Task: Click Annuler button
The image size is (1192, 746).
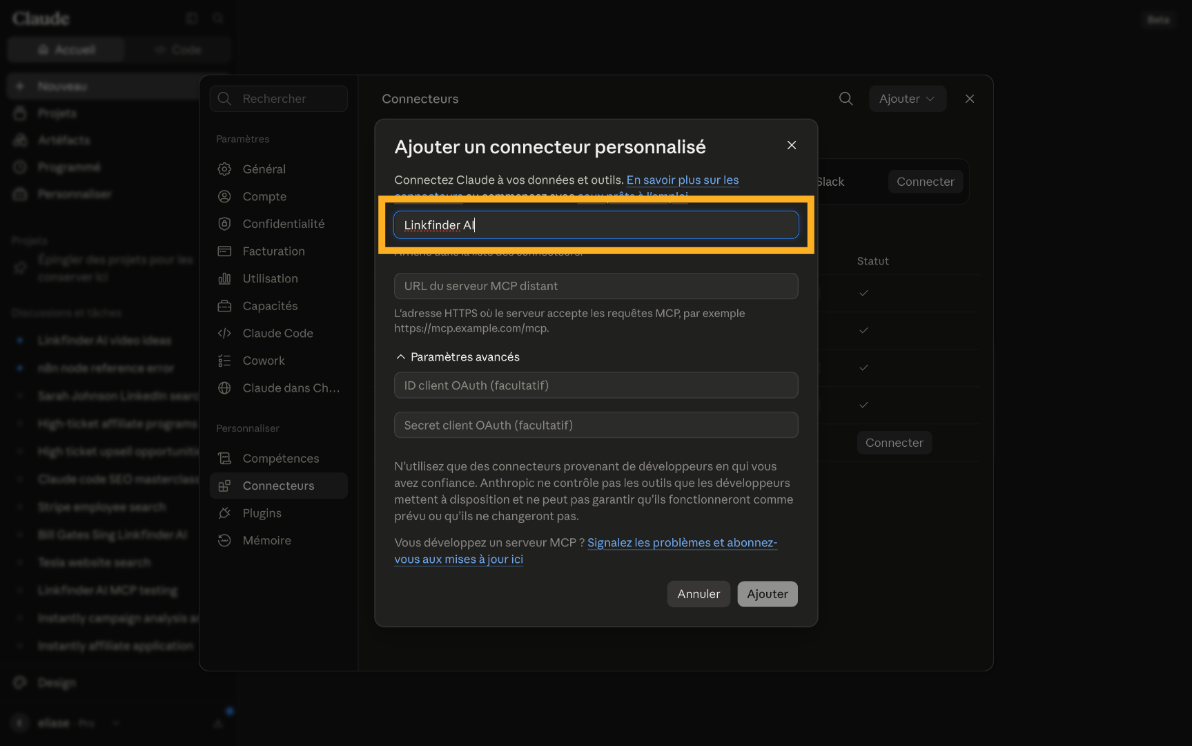Action: point(698,594)
